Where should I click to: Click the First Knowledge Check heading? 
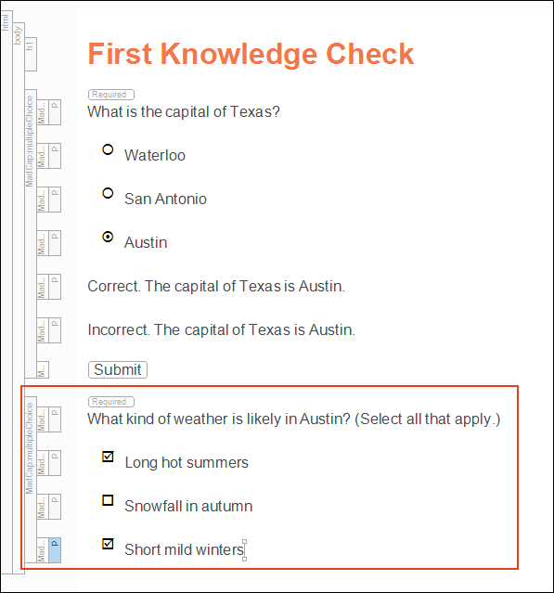(x=251, y=54)
